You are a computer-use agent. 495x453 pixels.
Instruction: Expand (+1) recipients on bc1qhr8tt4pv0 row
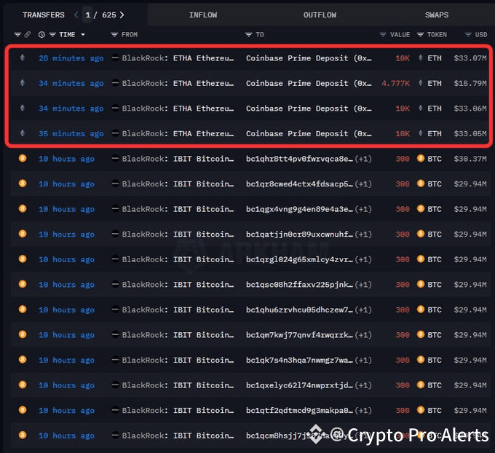[363, 159]
